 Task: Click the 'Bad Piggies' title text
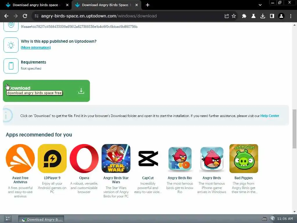(x=244, y=178)
